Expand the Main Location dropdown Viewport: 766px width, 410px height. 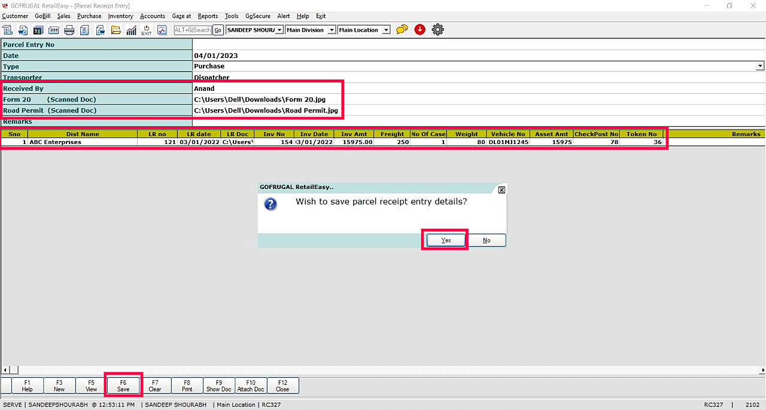tap(386, 30)
